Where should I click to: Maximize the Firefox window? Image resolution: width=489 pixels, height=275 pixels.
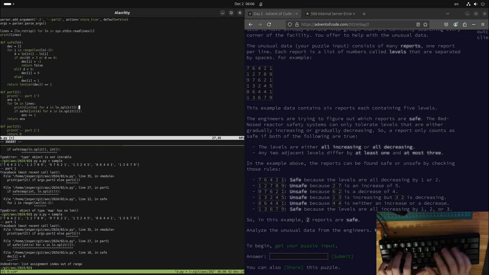pyautogui.click(x=476, y=14)
